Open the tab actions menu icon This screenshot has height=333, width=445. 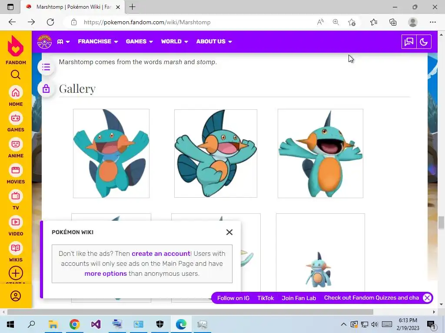pyautogui.click(x=10, y=7)
